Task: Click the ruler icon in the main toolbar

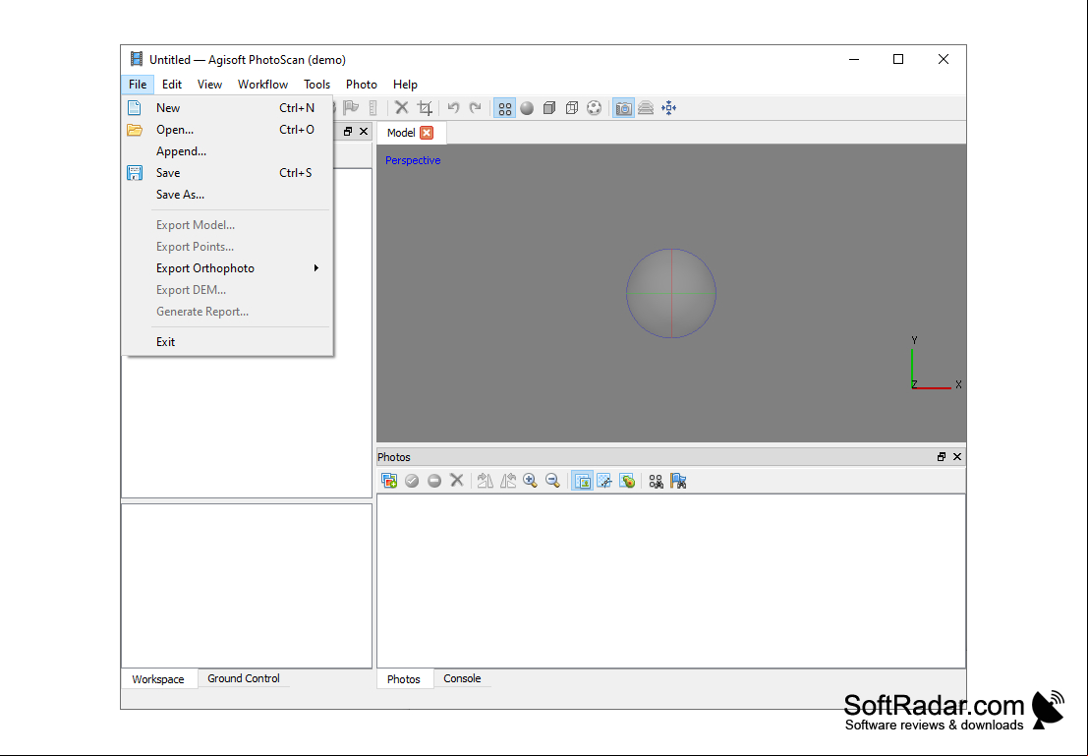Action: tap(373, 107)
